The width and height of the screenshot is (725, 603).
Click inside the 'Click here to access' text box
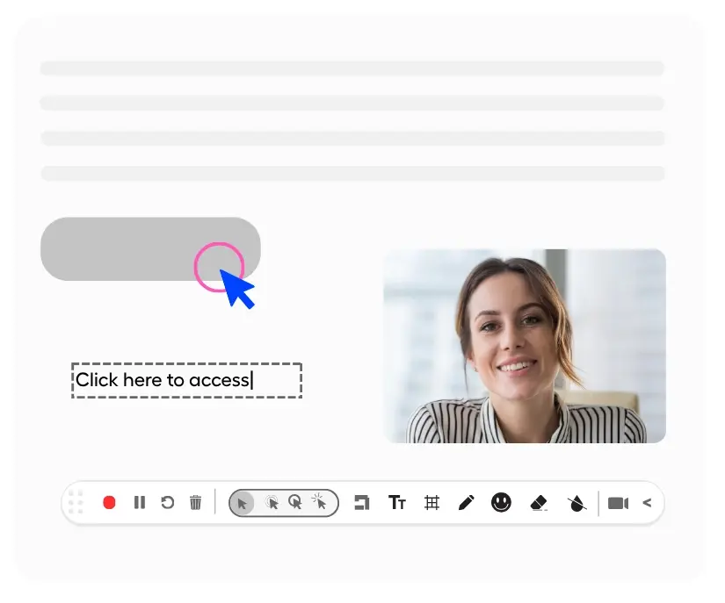pyautogui.click(x=185, y=380)
